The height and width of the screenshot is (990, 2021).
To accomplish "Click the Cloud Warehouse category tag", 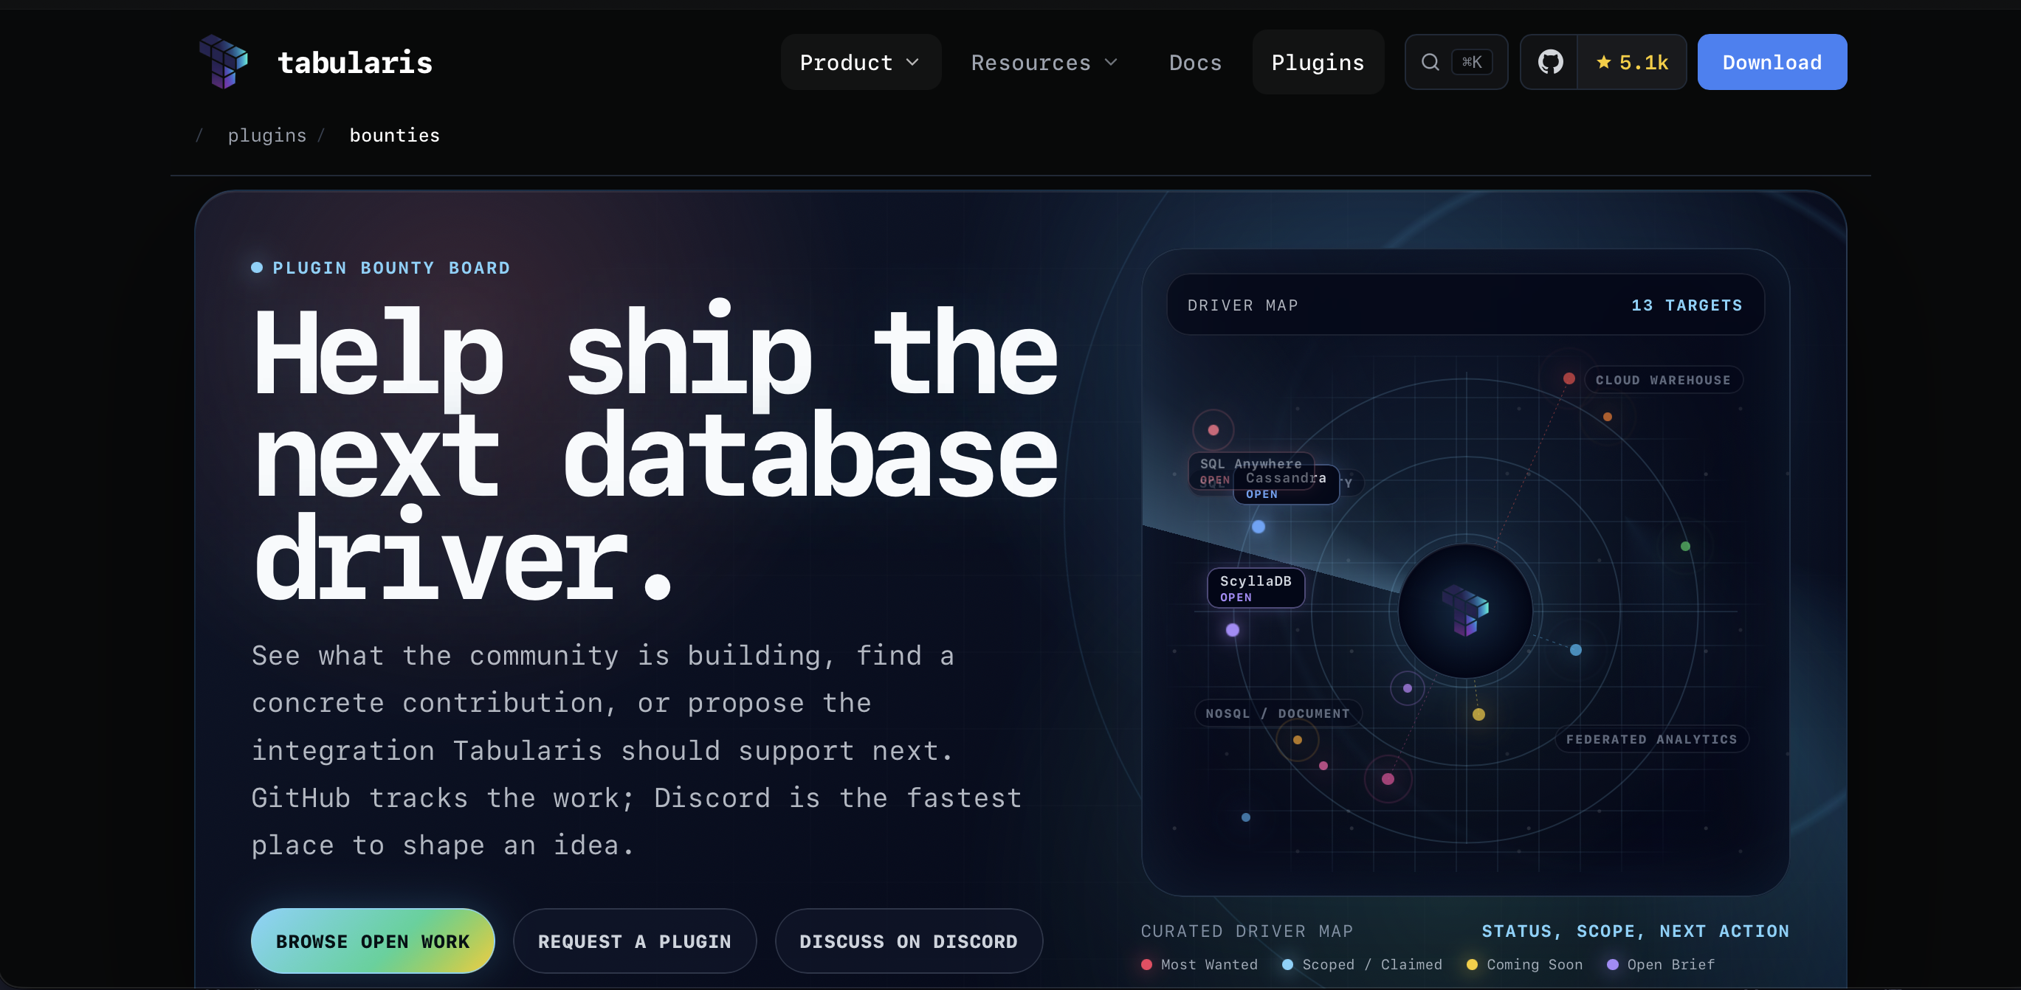I will (x=1662, y=379).
